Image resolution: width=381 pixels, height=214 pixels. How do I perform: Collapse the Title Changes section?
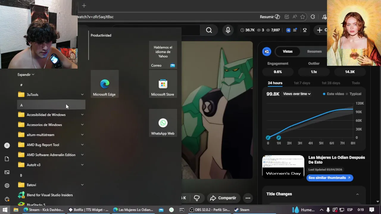pyautogui.click(x=357, y=194)
